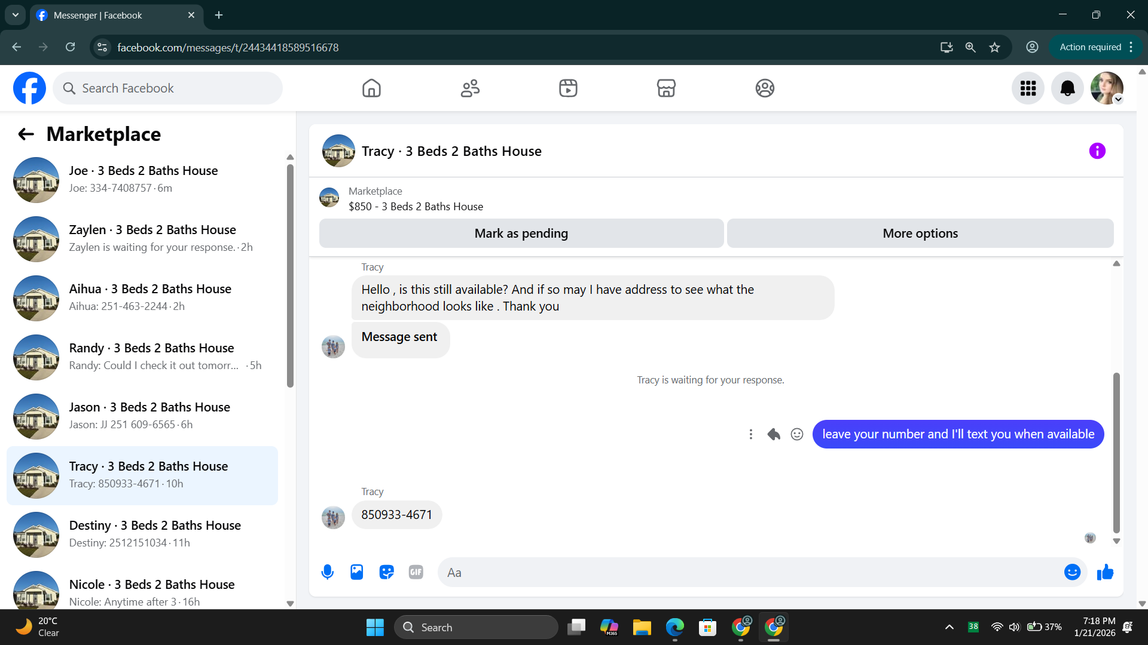The width and height of the screenshot is (1148, 645).
Task: Open the GIF picker
Action: click(416, 572)
